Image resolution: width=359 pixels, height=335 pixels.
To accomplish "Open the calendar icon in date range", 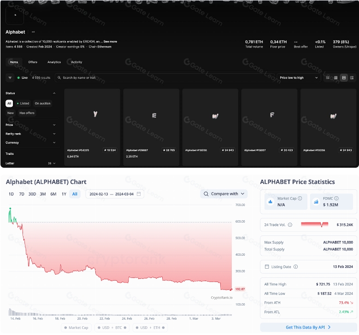I will pos(139,194).
